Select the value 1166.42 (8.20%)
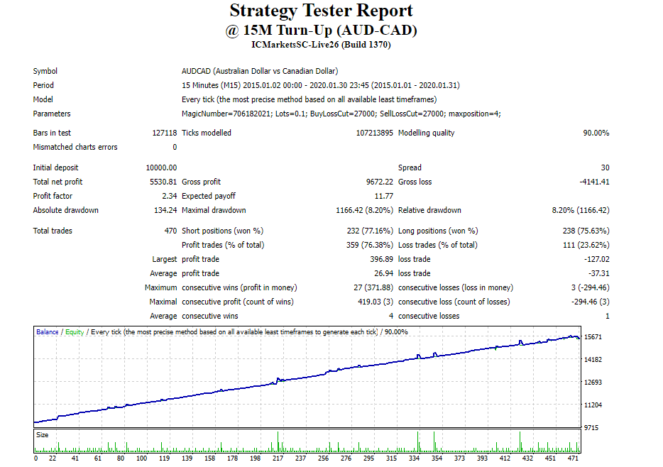The height and width of the screenshot is (467, 663). pyautogui.click(x=364, y=210)
